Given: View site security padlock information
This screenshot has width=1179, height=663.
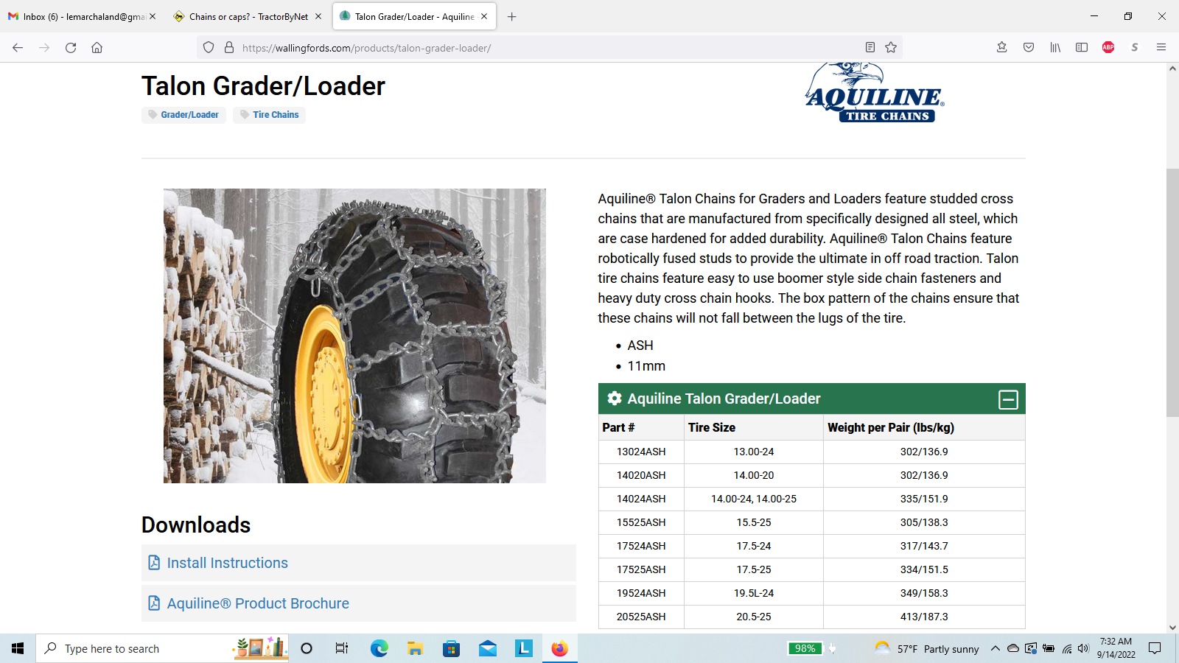Looking at the screenshot, I should coord(229,48).
